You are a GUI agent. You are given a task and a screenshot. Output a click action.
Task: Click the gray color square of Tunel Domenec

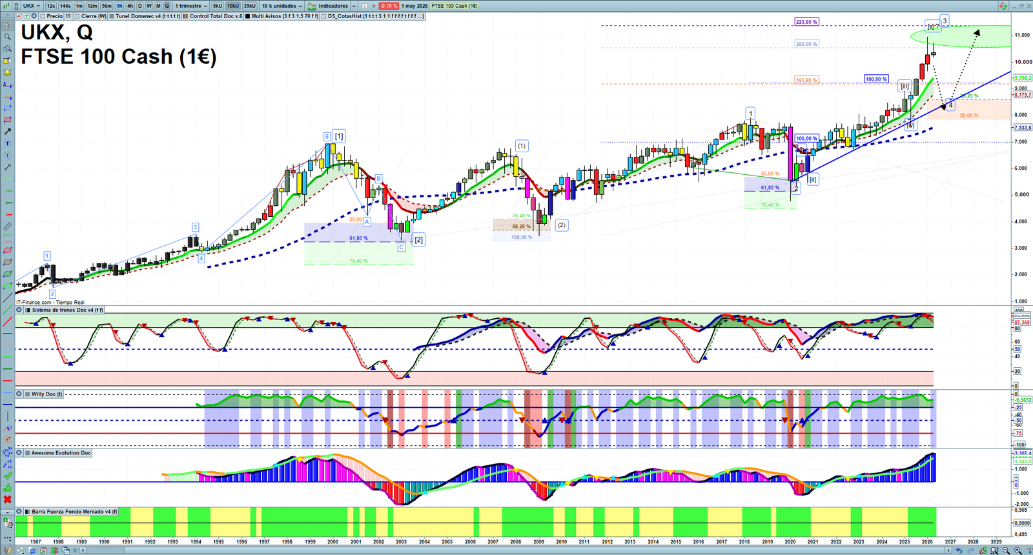[112, 16]
